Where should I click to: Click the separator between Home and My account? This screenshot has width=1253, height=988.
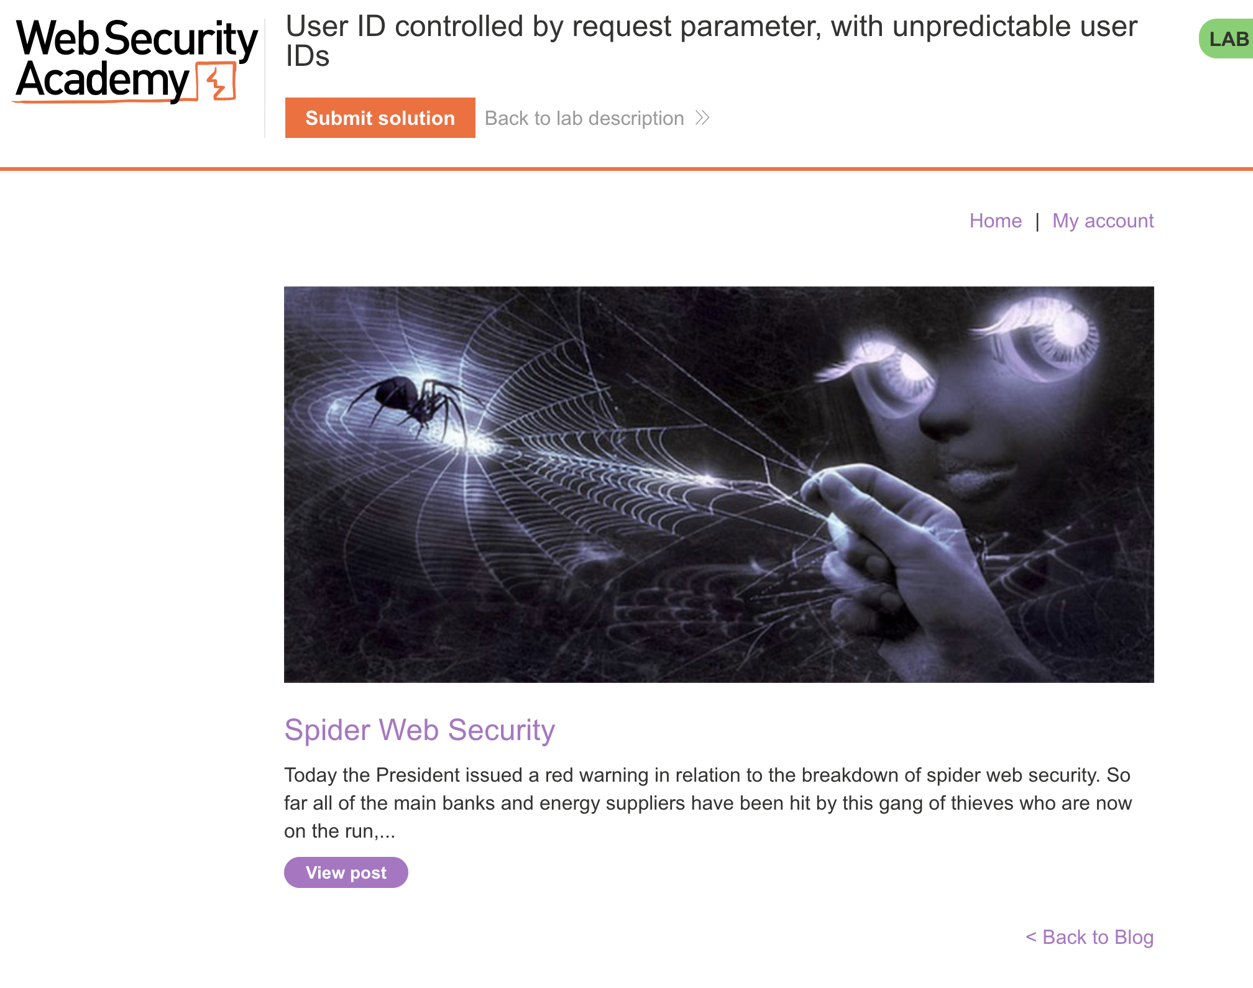[1037, 222]
